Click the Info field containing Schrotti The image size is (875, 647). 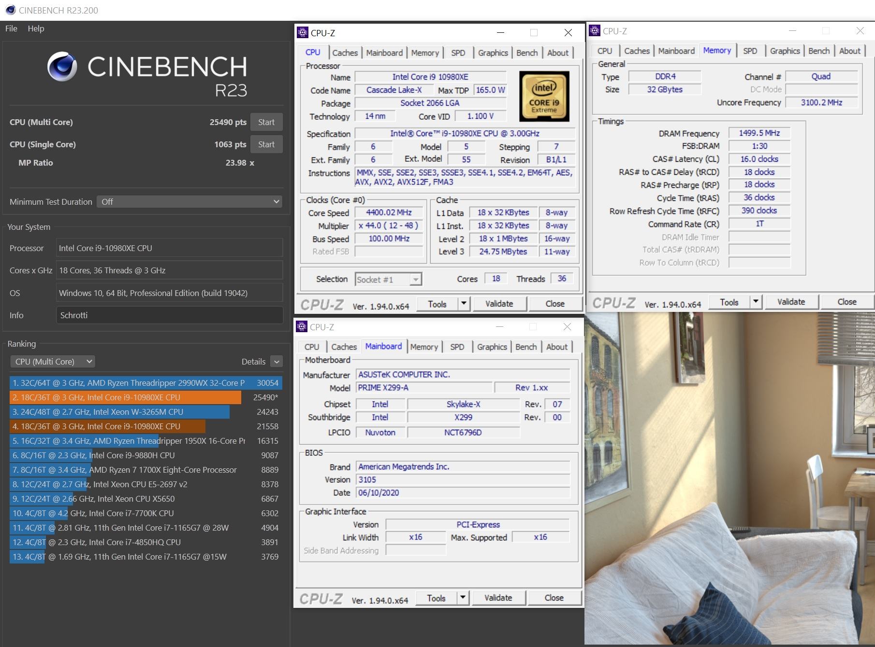click(x=170, y=315)
